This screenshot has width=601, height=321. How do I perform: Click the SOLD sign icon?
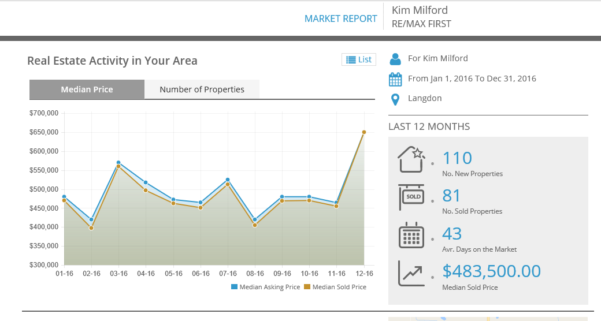point(411,197)
